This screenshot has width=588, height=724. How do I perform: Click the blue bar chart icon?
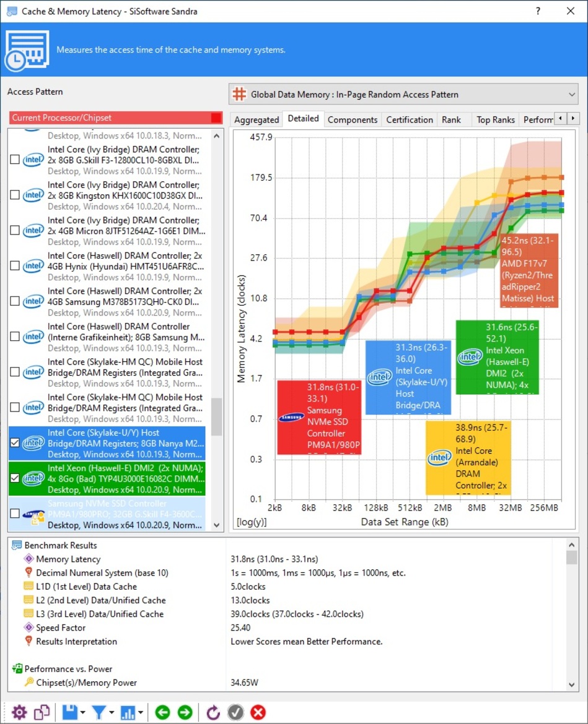point(128,712)
